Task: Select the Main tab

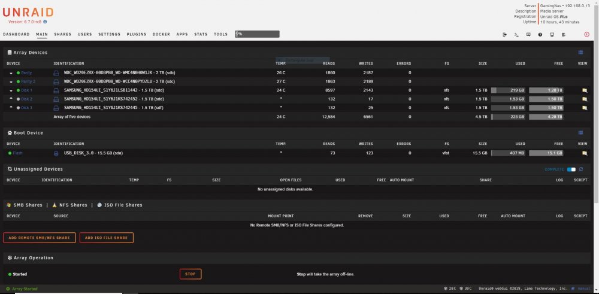Action: tap(42, 34)
